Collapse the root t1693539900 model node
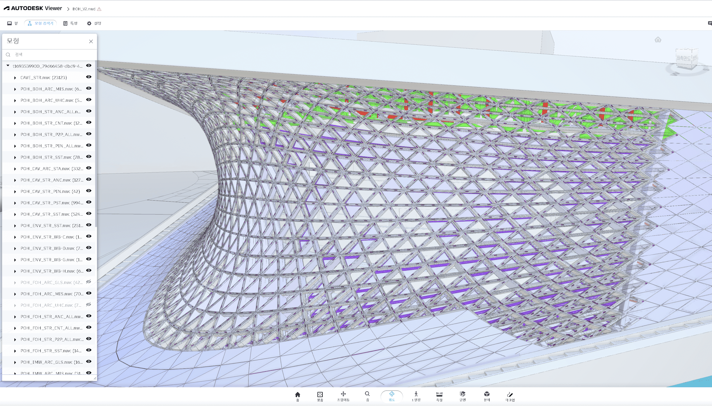The image size is (712, 406). (8, 66)
